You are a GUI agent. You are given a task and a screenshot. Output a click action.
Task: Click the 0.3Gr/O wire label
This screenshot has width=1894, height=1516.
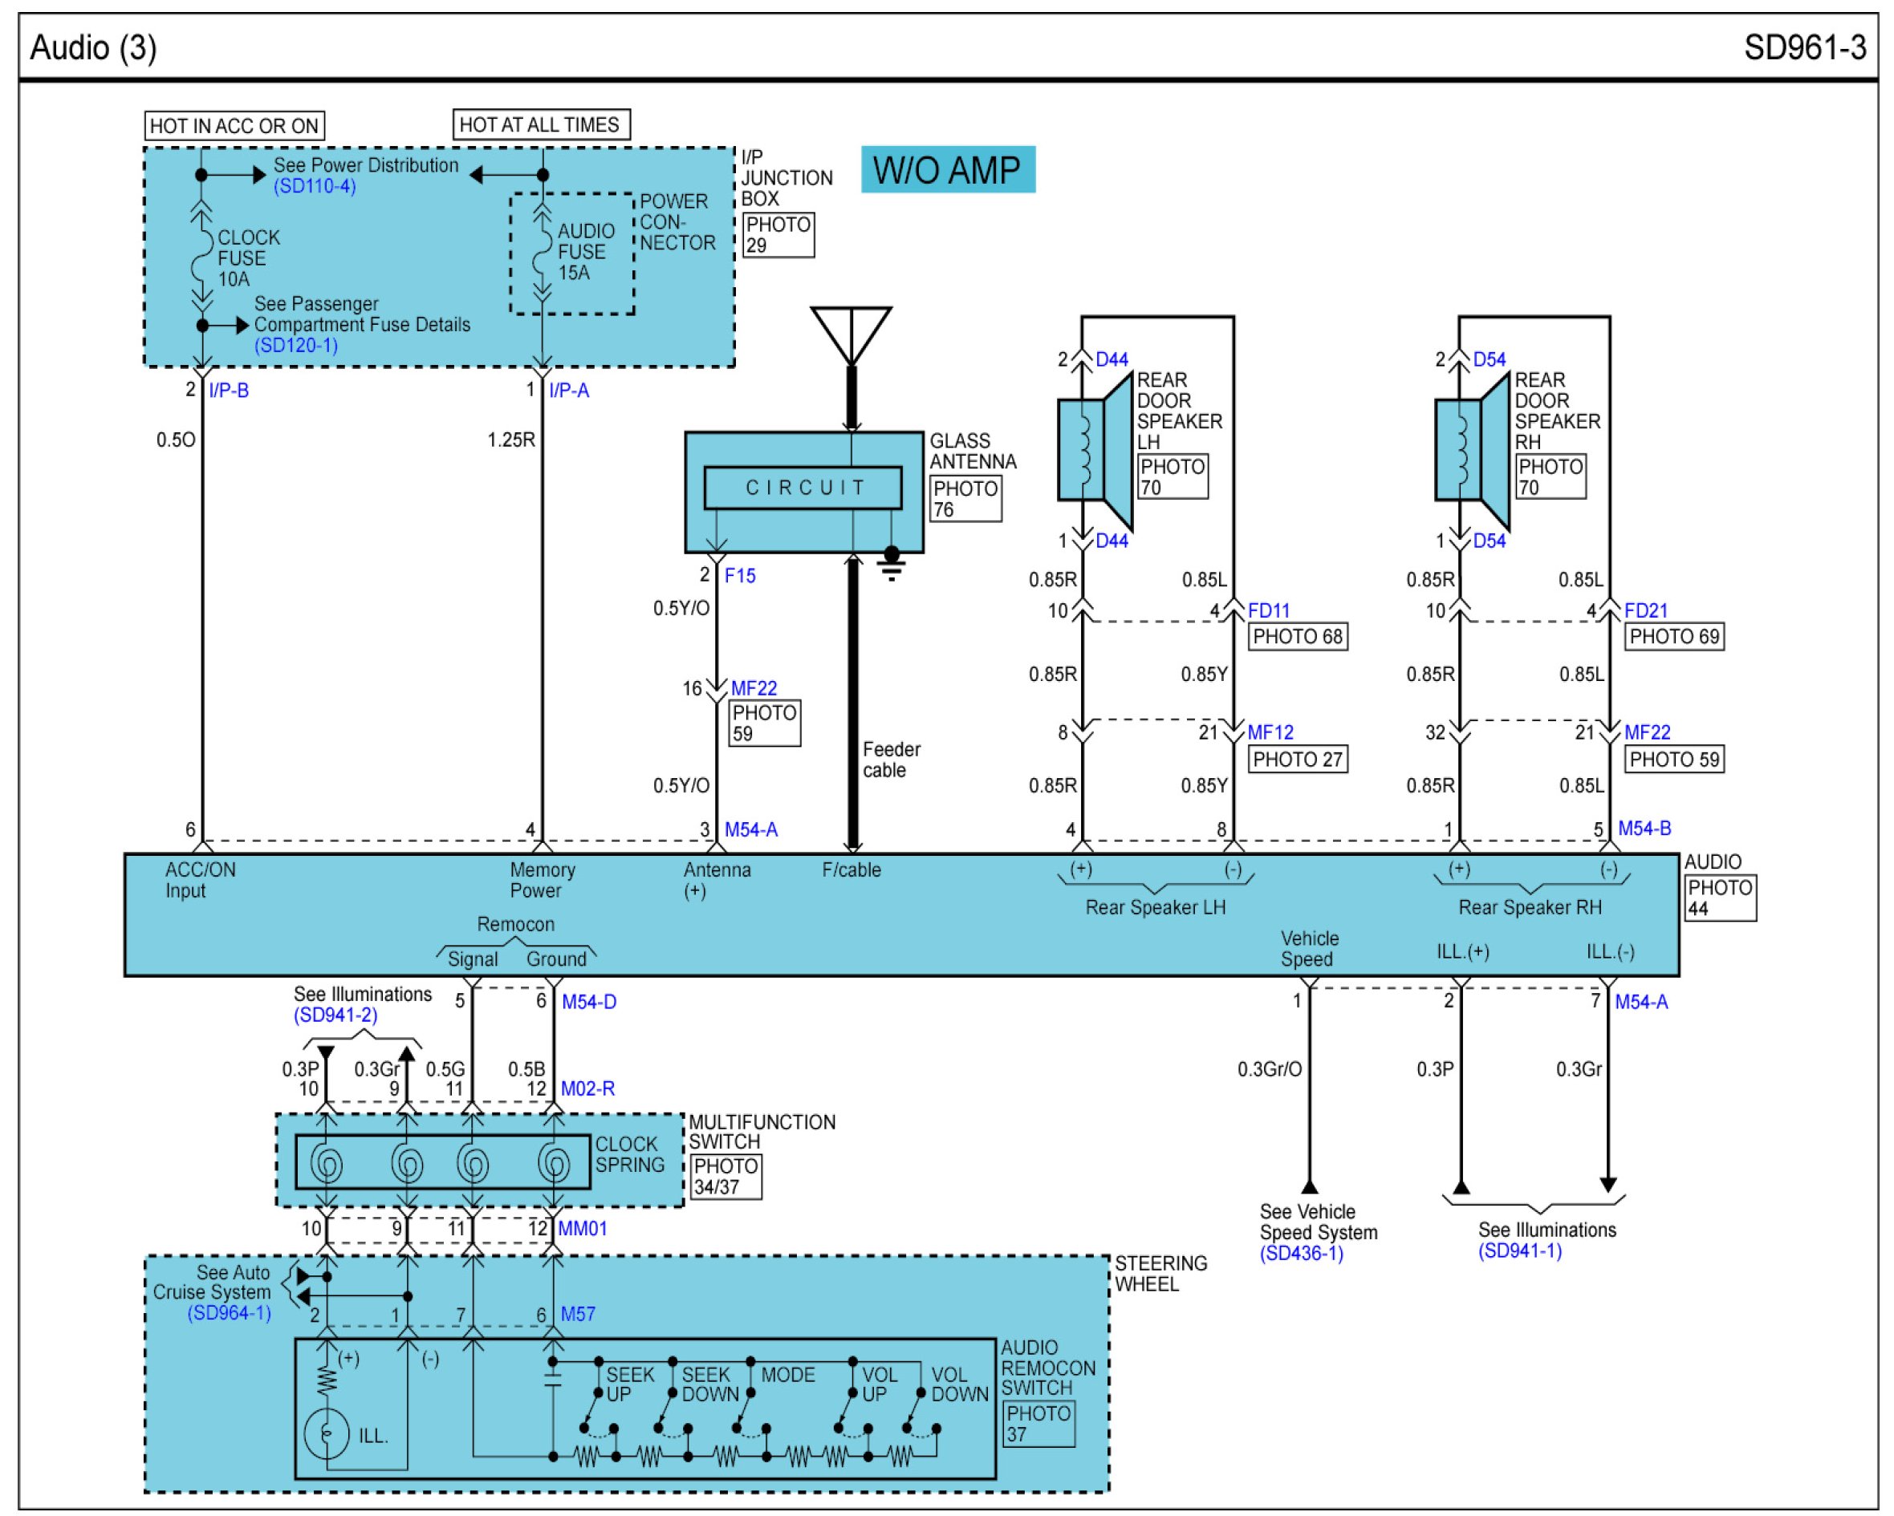[1270, 1069]
